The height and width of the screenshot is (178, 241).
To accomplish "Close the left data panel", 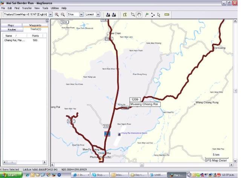I will click(x=47, y=21).
